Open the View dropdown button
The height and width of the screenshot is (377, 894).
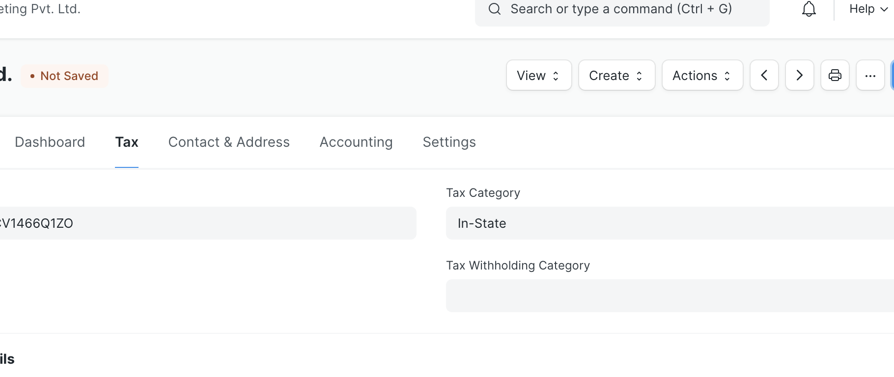[539, 75]
